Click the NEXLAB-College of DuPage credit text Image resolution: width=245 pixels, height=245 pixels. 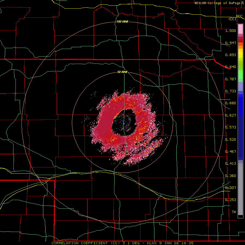tap(218, 3)
